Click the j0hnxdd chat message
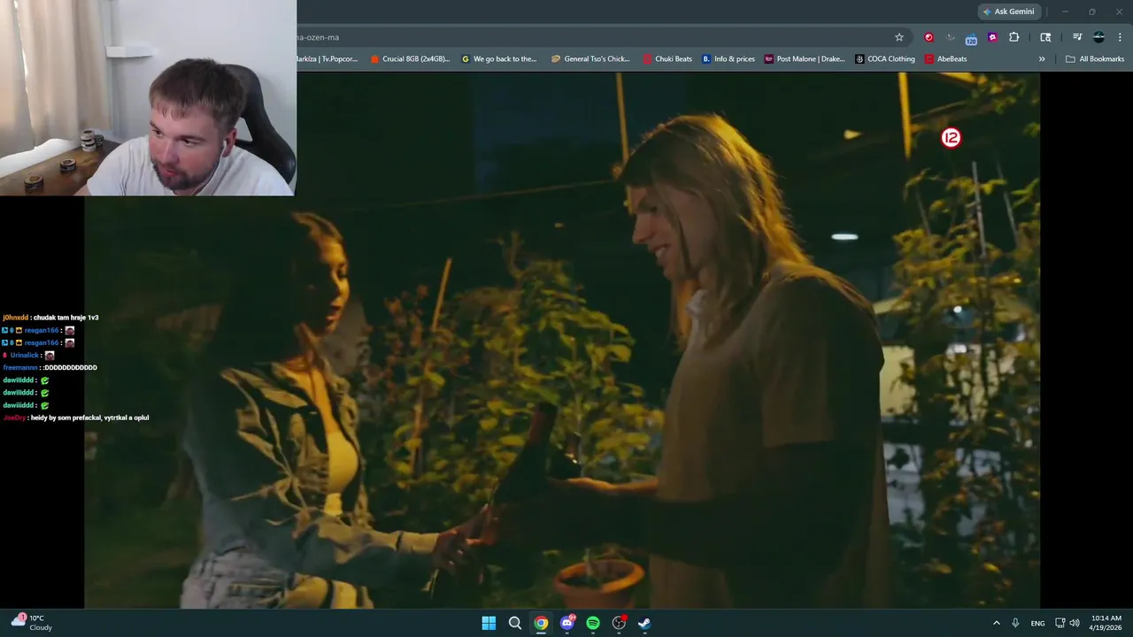Screen dimensions: 1133x637 click(50, 318)
